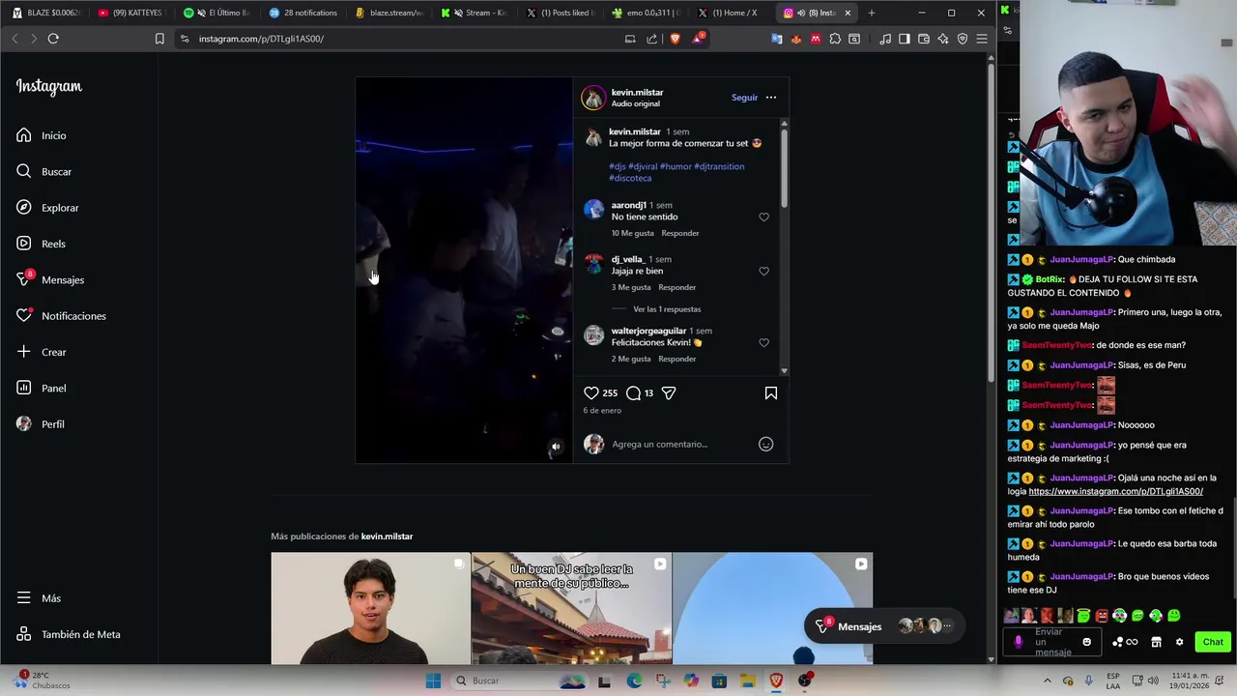Screen dimensions: 1237x696
Task: Open the #djtransition hashtag
Action: [719, 166]
